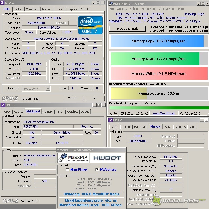Open the Submit menu in MaxxMEM
This screenshot has height=209, width=209.
[134, 9]
